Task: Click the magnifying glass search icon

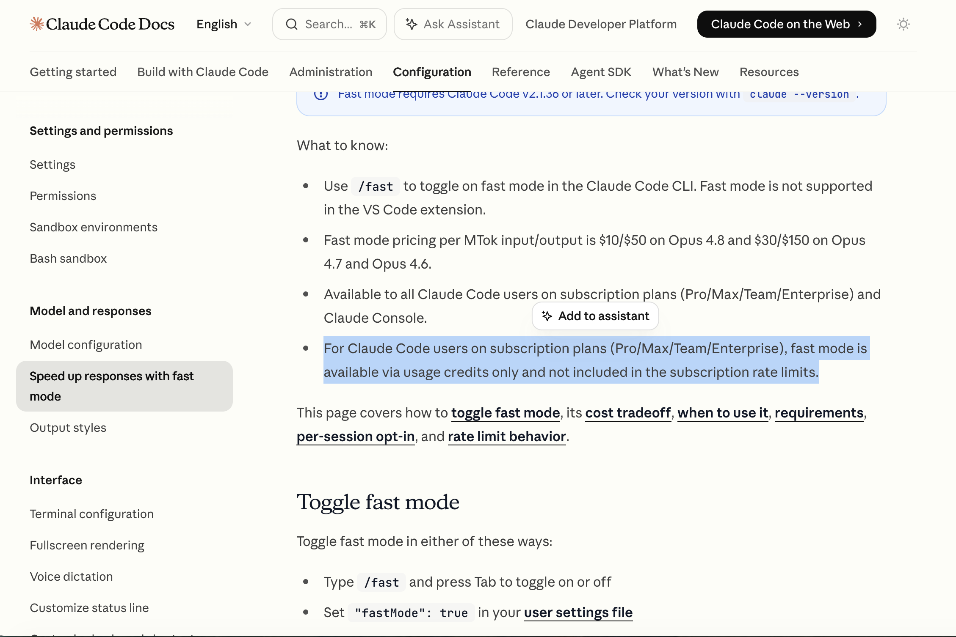Action: coord(292,24)
